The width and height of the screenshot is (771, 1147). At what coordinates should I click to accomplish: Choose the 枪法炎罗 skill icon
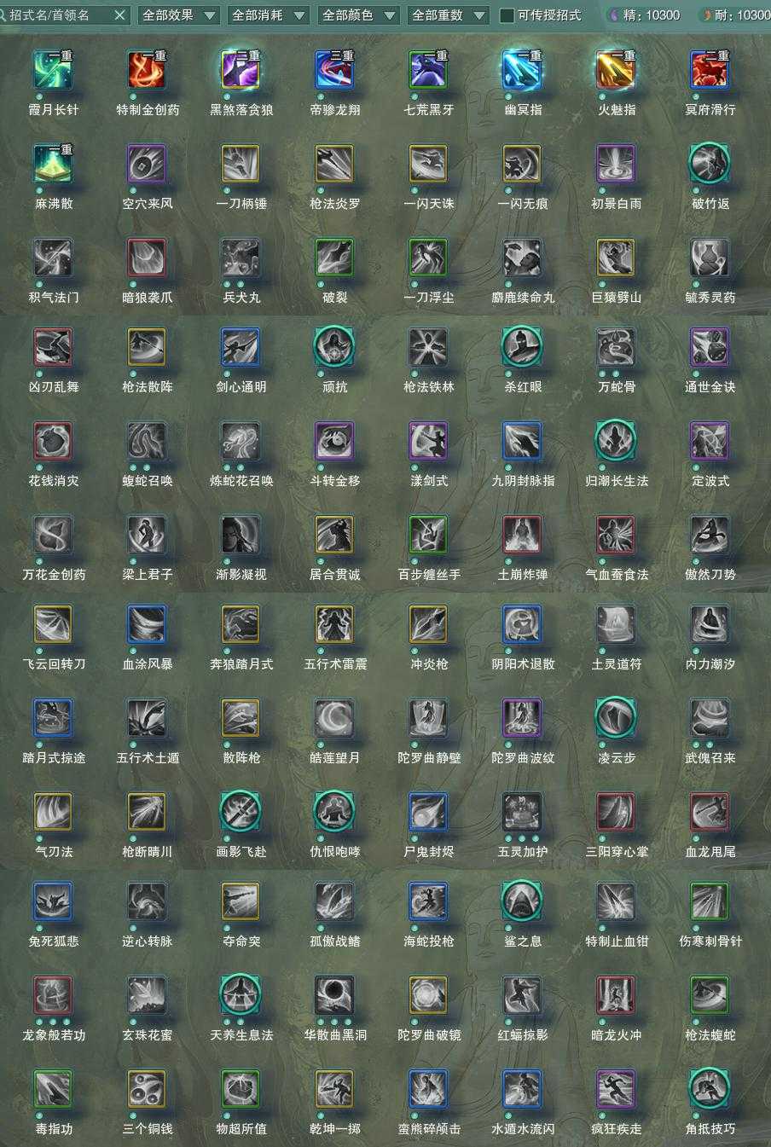pos(334,164)
